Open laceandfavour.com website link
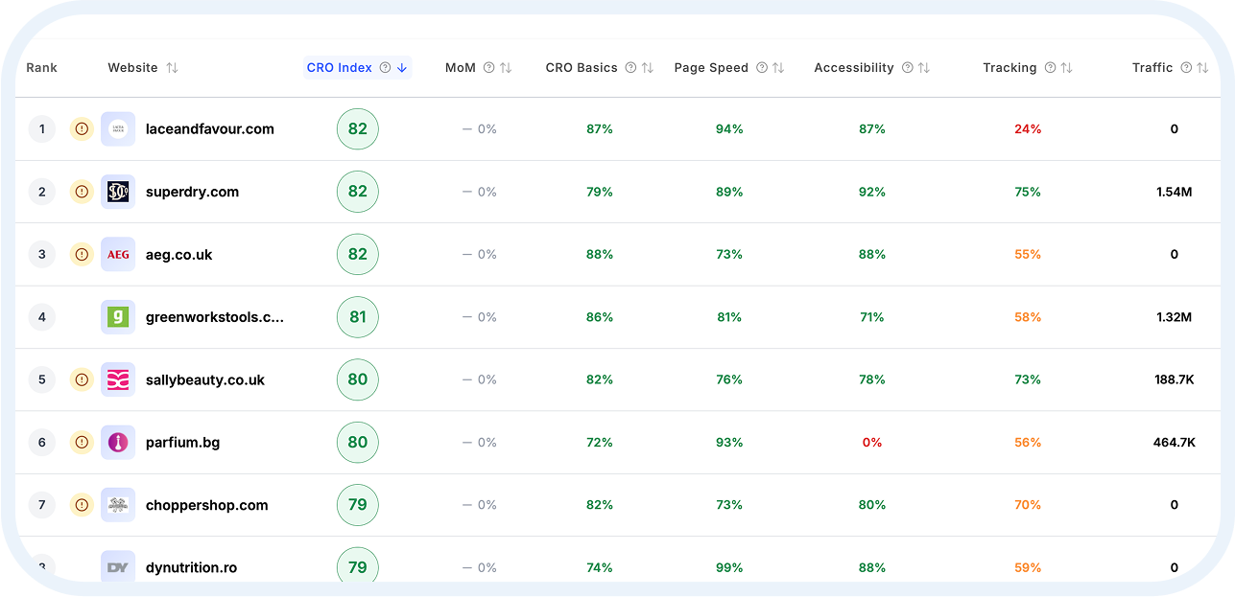1235x597 pixels. (x=210, y=128)
